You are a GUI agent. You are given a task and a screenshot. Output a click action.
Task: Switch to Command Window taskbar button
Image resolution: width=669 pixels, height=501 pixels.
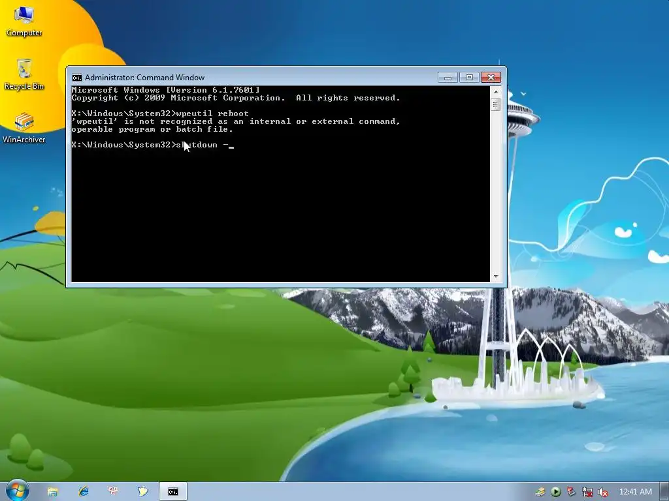(x=172, y=492)
